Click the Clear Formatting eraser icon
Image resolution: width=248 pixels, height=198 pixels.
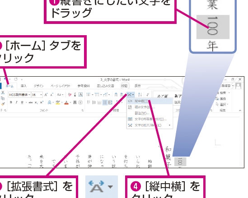(x=70, y=95)
